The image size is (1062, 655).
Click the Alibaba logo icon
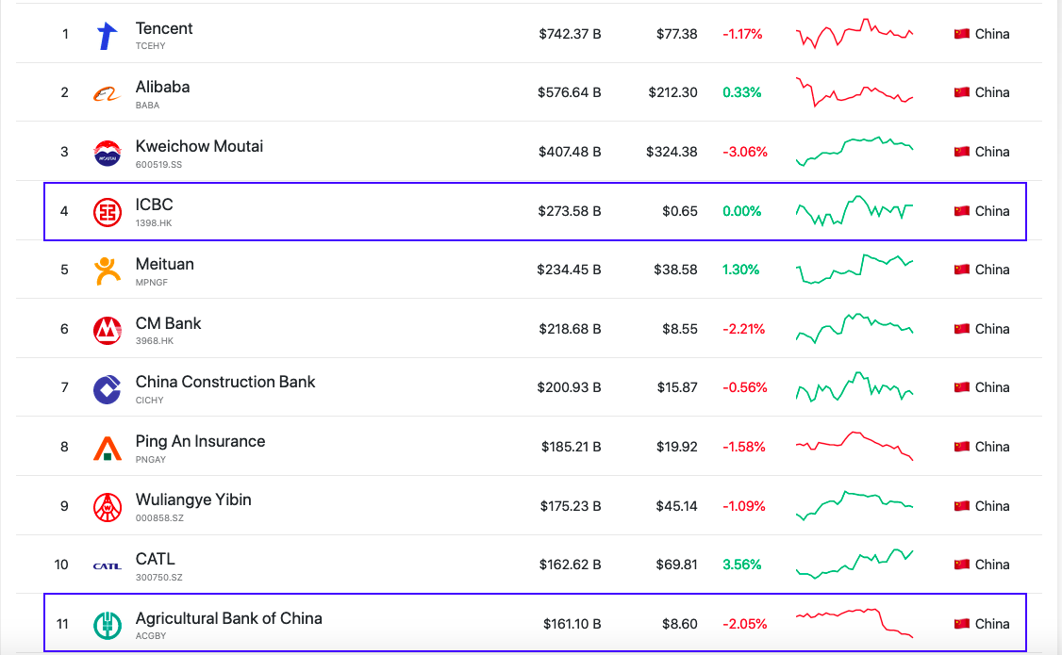pos(108,93)
